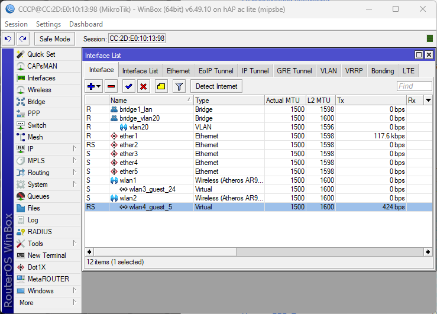Sort by the Name column header
Viewport: 437px width, 314px height.
pyautogui.click(x=151, y=101)
